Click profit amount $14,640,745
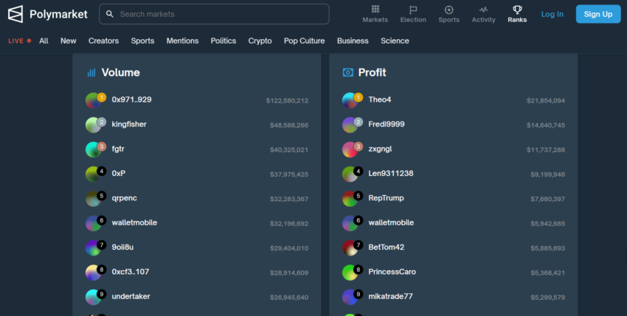 (546, 125)
